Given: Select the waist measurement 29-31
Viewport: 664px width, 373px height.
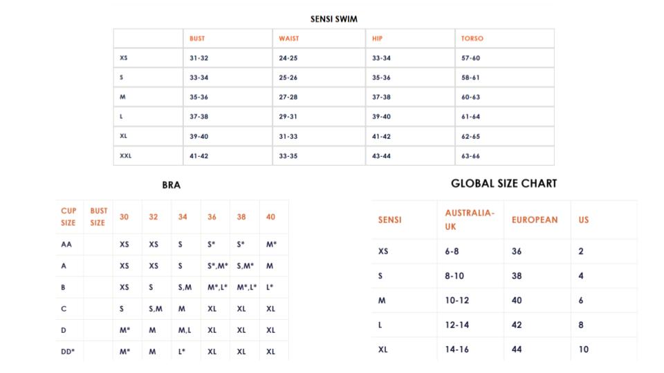Looking at the screenshot, I should [288, 117].
